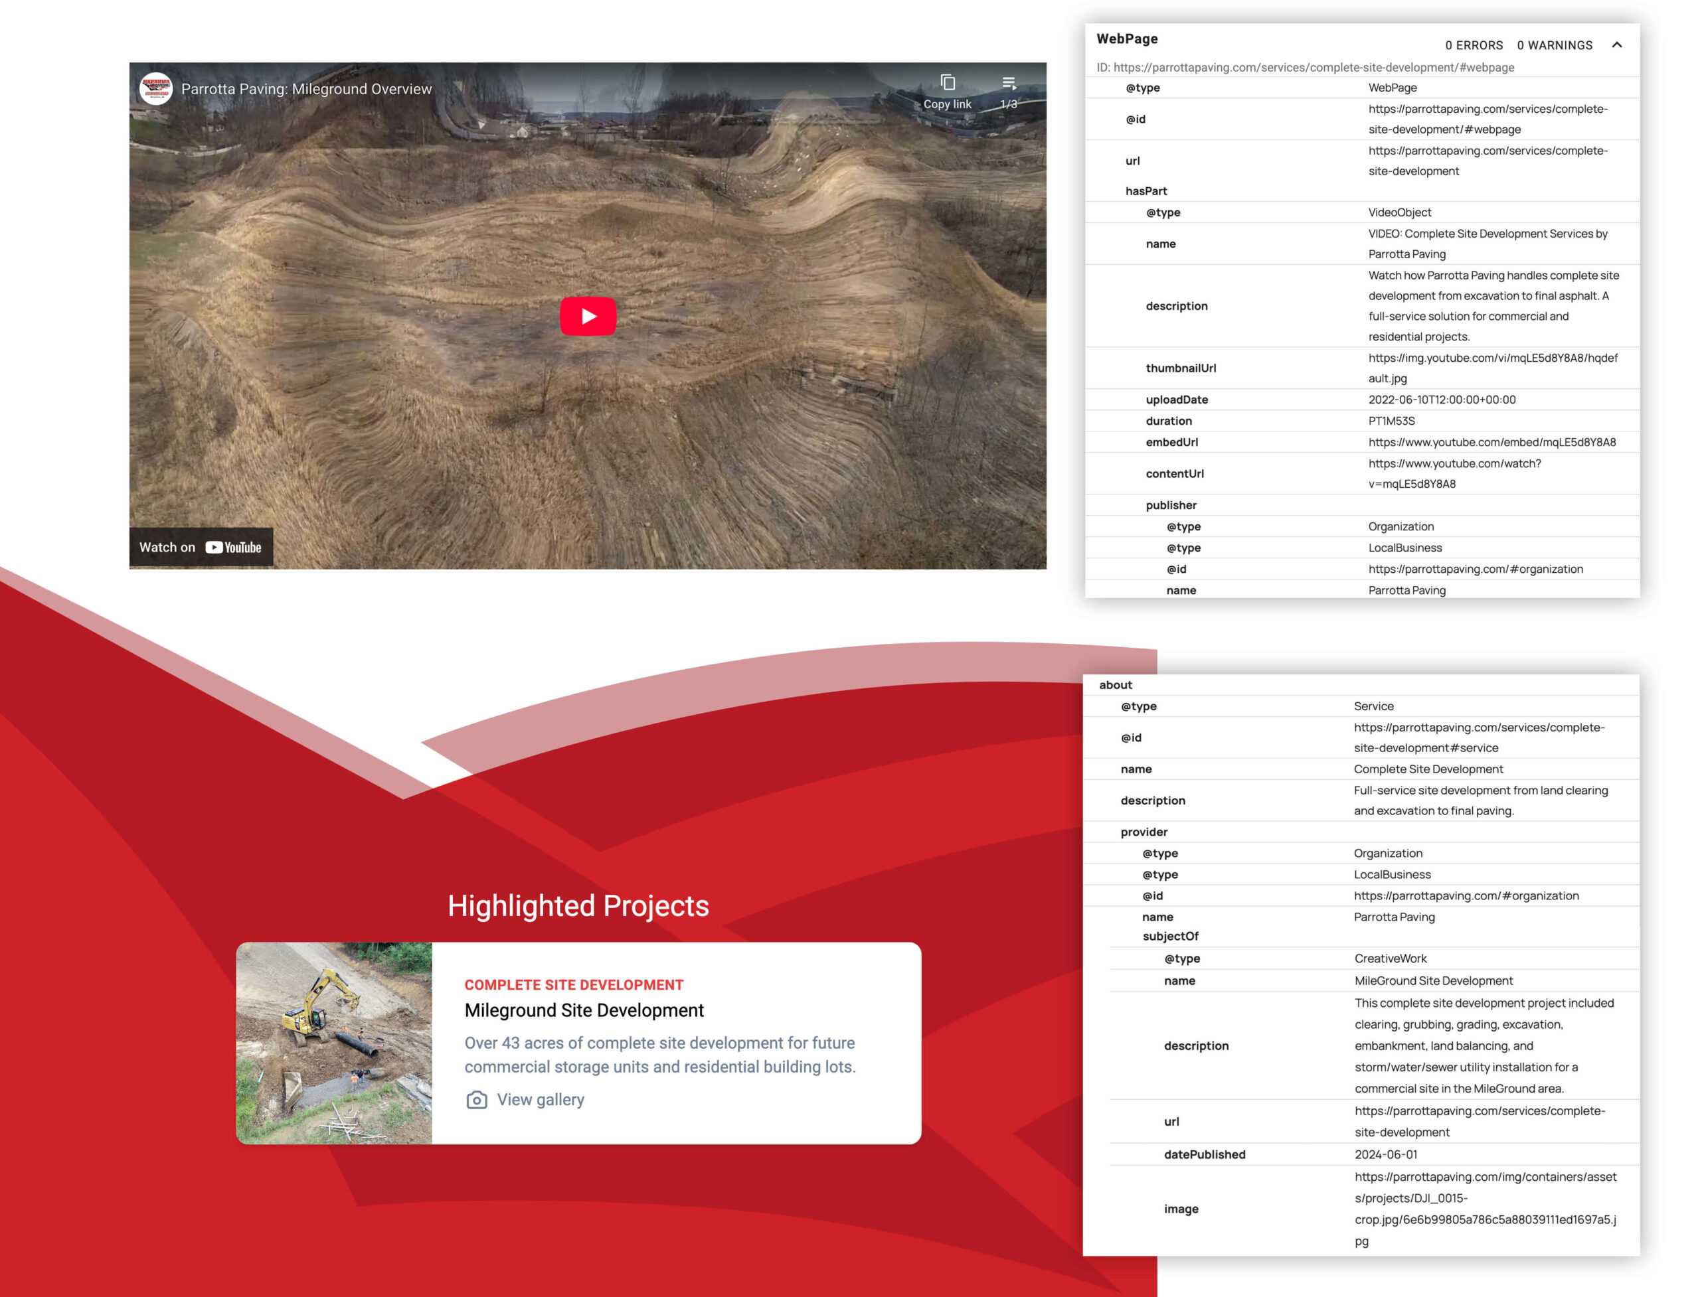Click the 0 WARNINGS indicator

(x=1554, y=44)
